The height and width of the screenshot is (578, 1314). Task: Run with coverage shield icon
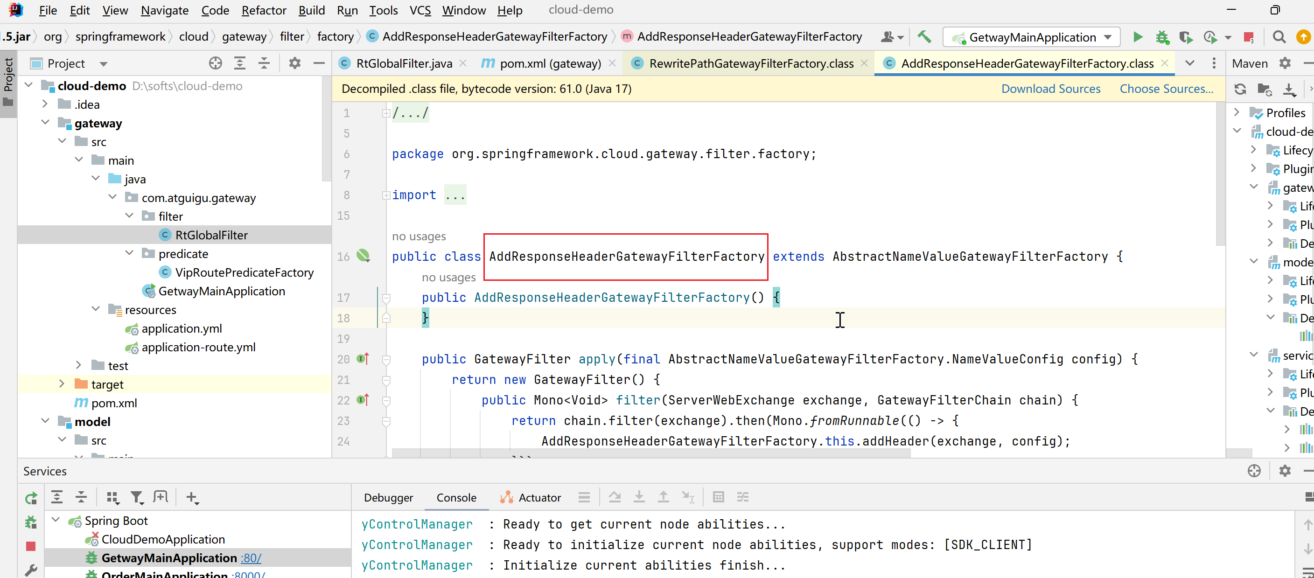point(1186,37)
